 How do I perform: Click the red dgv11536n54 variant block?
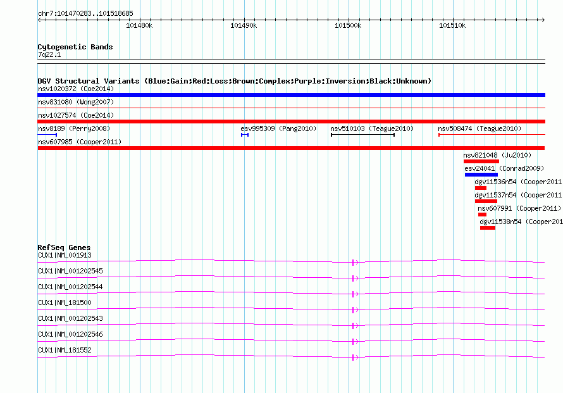[480, 188]
